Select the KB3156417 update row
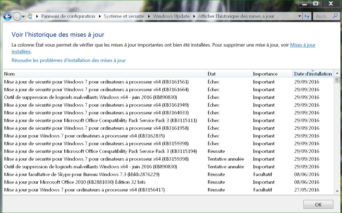The height and width of the screenshot is (213, 342). tap(168, 190)
